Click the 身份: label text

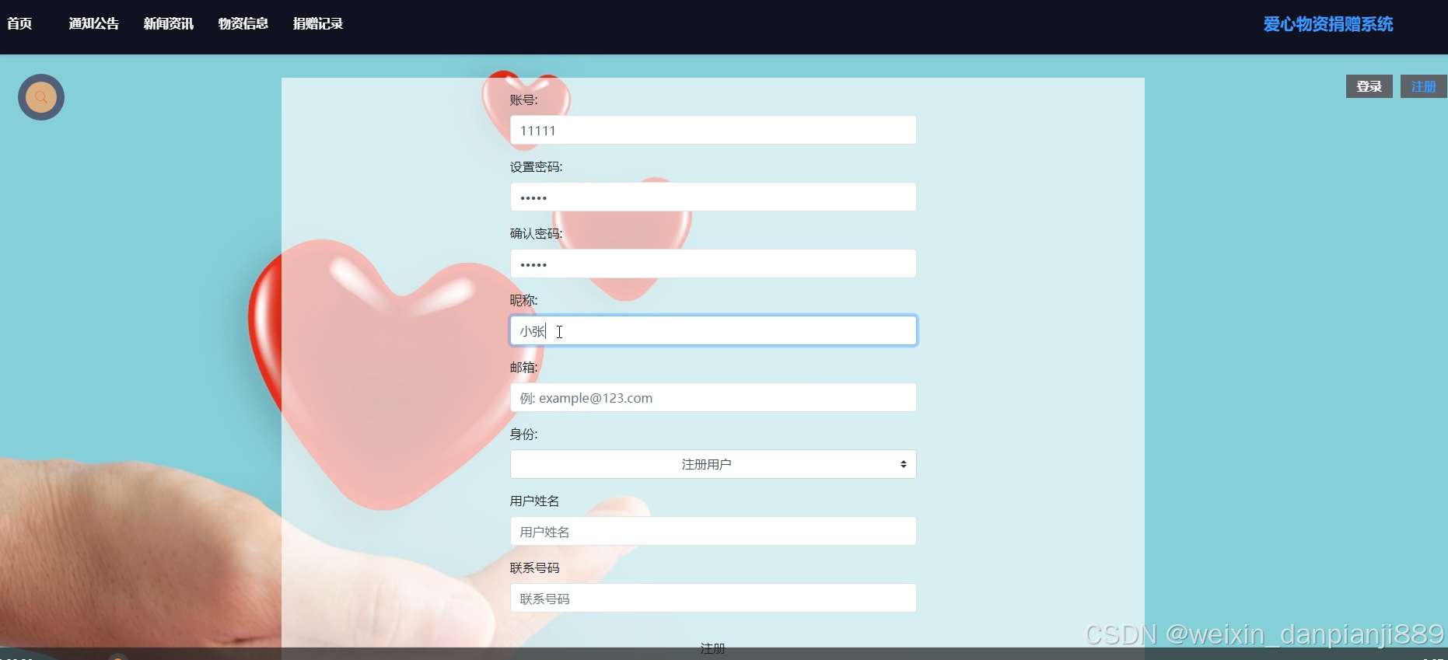coord(524,435)
